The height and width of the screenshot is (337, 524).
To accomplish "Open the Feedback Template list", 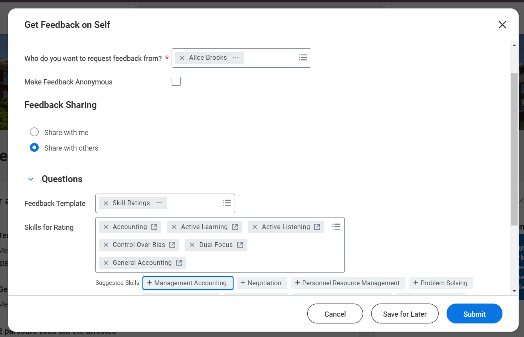I will point(227,203).
